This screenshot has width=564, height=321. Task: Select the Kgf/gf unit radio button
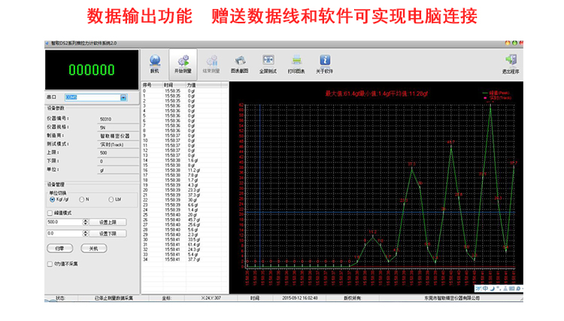pos(53,199)
